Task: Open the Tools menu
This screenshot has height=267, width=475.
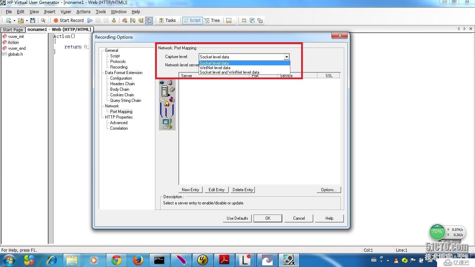Action: coord(100,11)
